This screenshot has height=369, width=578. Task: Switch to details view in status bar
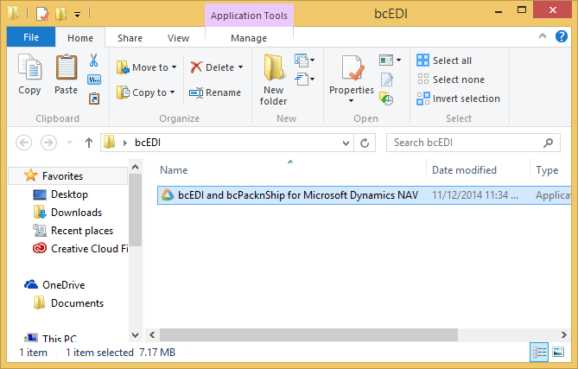(540, 353)
